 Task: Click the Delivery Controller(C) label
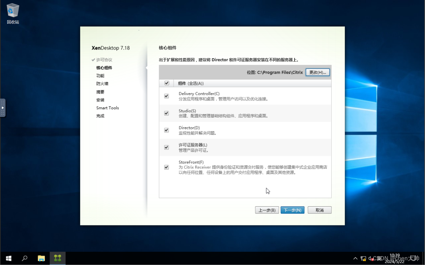coord(199,93)
